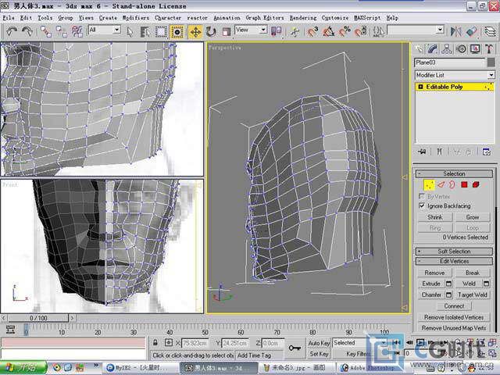500x375 pixels.
Task: Click the Plane03 object color swatch
Action: (491, 62)
